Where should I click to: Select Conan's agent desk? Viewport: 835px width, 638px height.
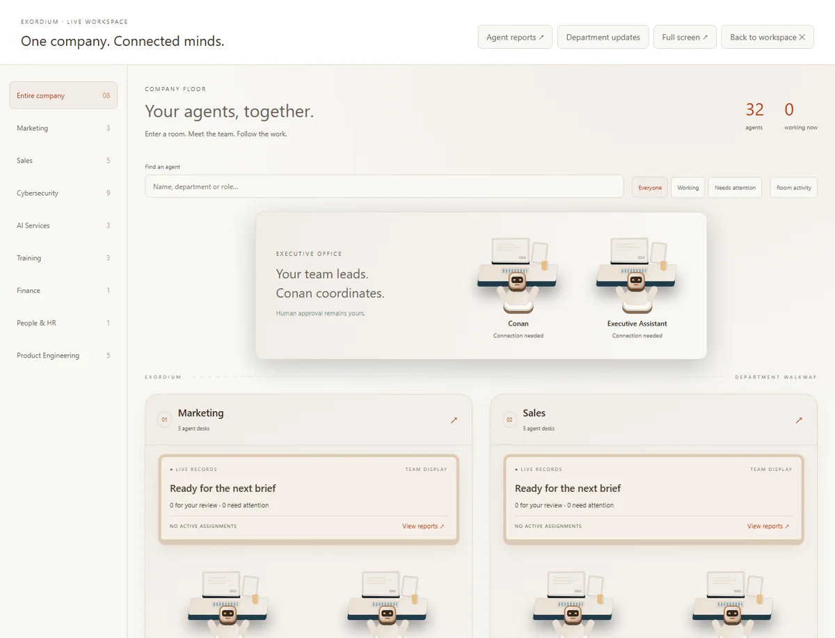[518, 288]
